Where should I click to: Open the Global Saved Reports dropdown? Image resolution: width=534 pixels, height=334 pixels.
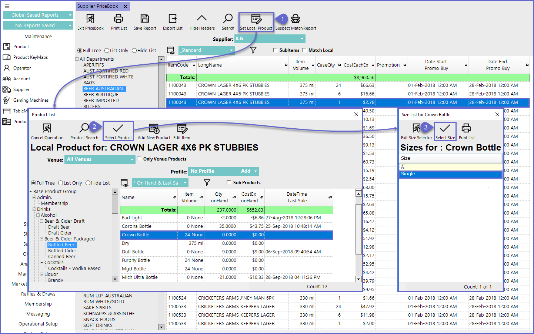[x=70, y=15]
